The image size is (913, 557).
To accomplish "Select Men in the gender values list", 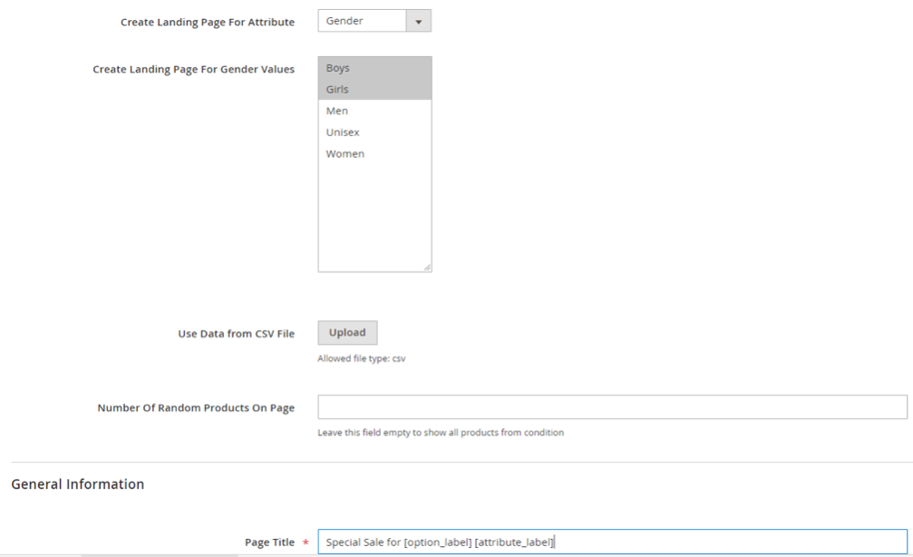I will 374,111.
